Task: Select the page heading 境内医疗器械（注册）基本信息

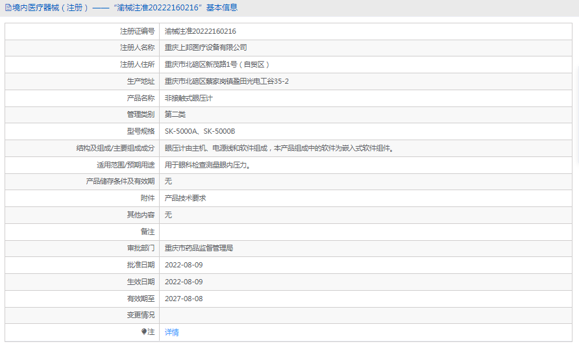Action: click(x=125, y=8)
